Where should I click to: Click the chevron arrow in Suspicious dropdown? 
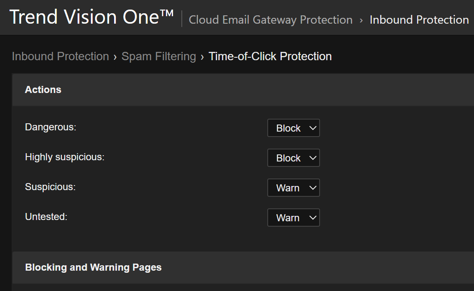click(313, 188)
